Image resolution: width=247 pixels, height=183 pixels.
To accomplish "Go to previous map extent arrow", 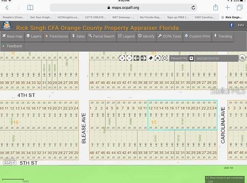I will coord(136,58).
